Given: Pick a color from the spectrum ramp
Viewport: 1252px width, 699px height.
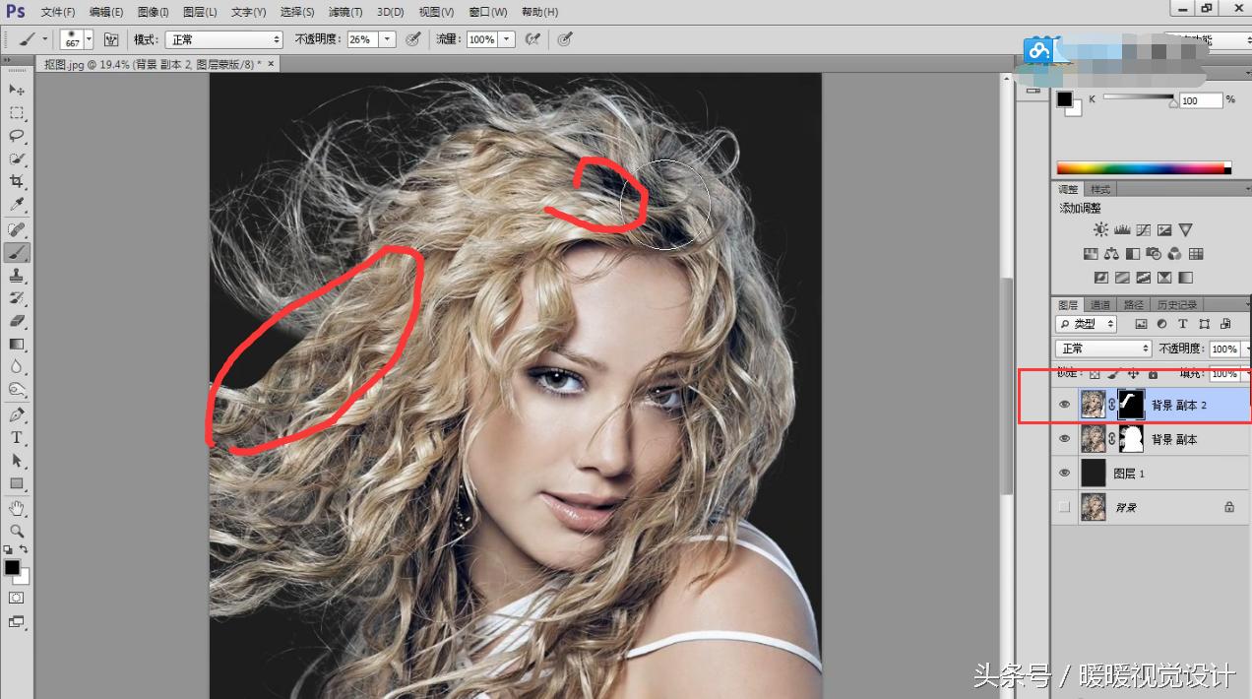Looking at the screenshot, I should (x=1144, y=168).
